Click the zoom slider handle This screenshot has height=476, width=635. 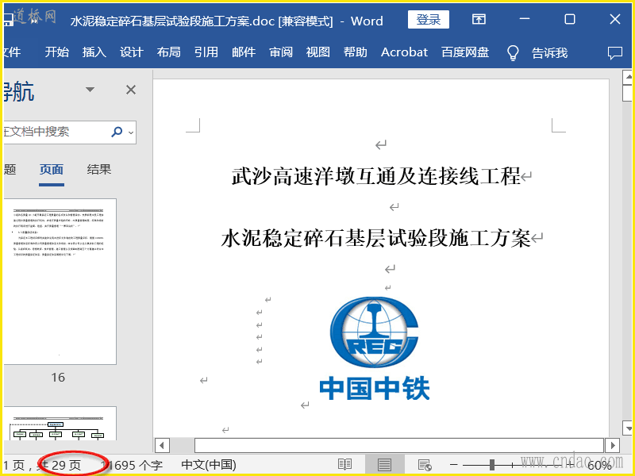pyautogui.click(x=492, y=465)
